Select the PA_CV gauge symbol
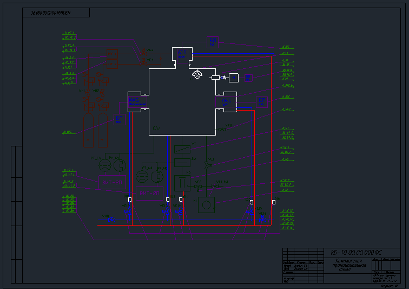The width and height of the screenshot is (409, 289). 120,166
